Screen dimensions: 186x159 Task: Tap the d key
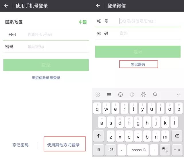tap(120, 122)
